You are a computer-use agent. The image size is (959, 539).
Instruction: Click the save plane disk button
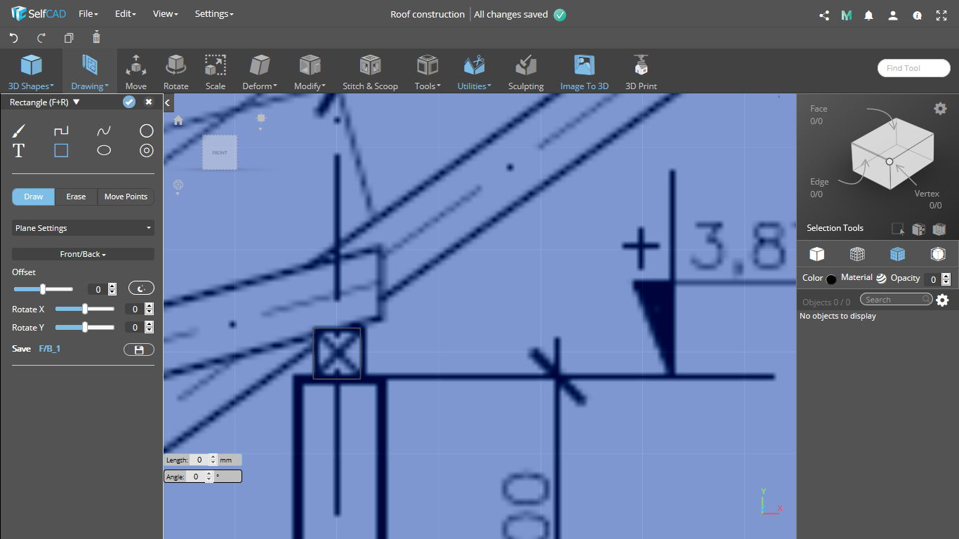coord(139,350)
